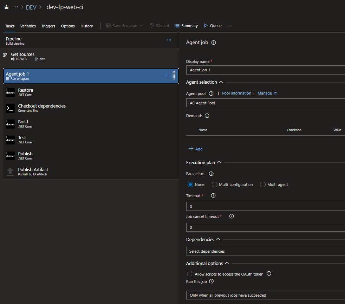Go to the Options tab
Image resolution: width=345 pixels, height=304 pixels.
pyautogui.click(x=68, y=26)
